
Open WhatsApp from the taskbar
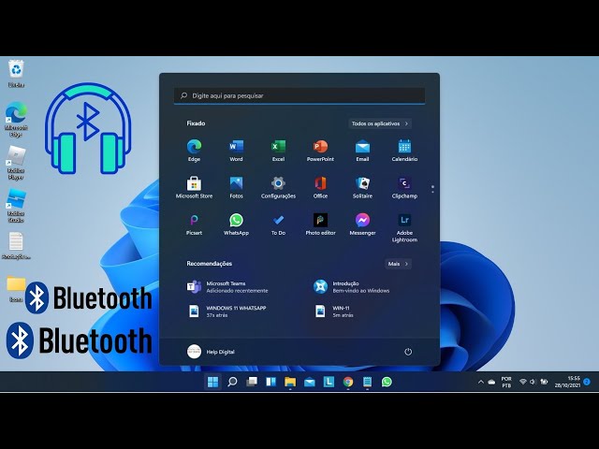pyautogui.click(x=387, y=382)
